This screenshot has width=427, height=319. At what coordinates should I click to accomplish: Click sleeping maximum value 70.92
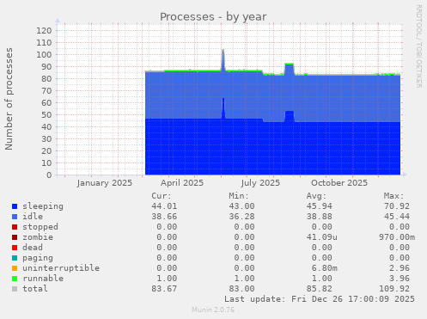pyautogui.click(x=397, y=206)
